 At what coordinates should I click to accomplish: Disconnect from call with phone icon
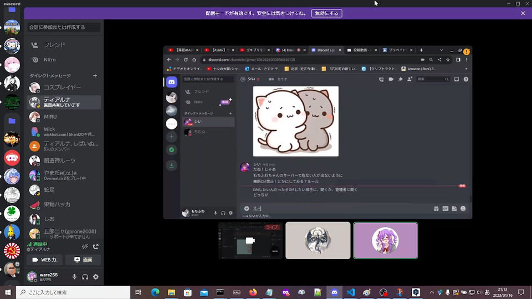(x=96, y=246)
